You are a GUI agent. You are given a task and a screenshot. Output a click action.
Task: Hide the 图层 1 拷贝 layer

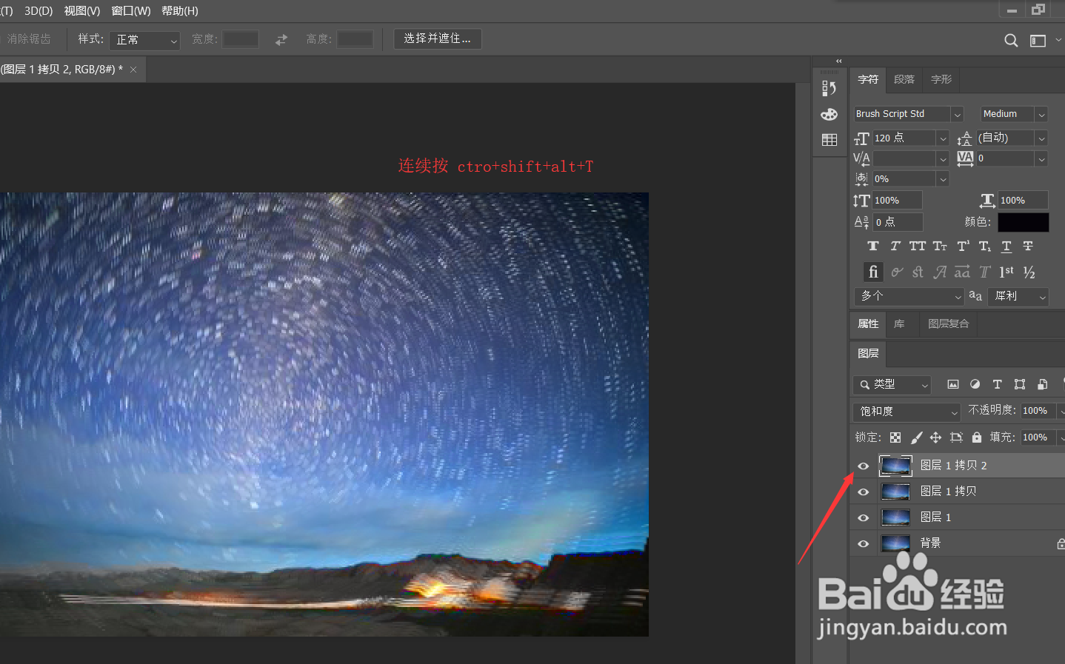[x=864, y=492]
